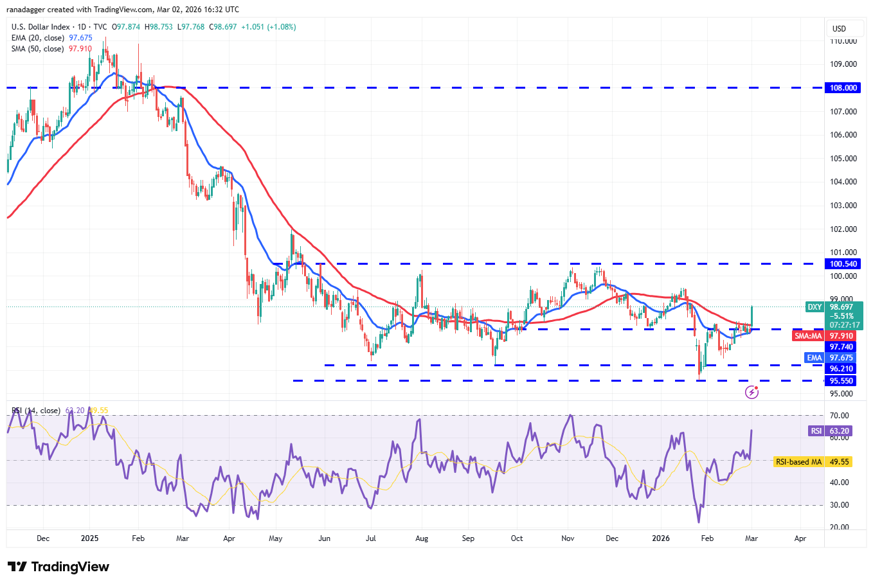Screen dimensions: 873x586
Task: Click the 100.540 dashed level price tag
Action: click(842, 263)
